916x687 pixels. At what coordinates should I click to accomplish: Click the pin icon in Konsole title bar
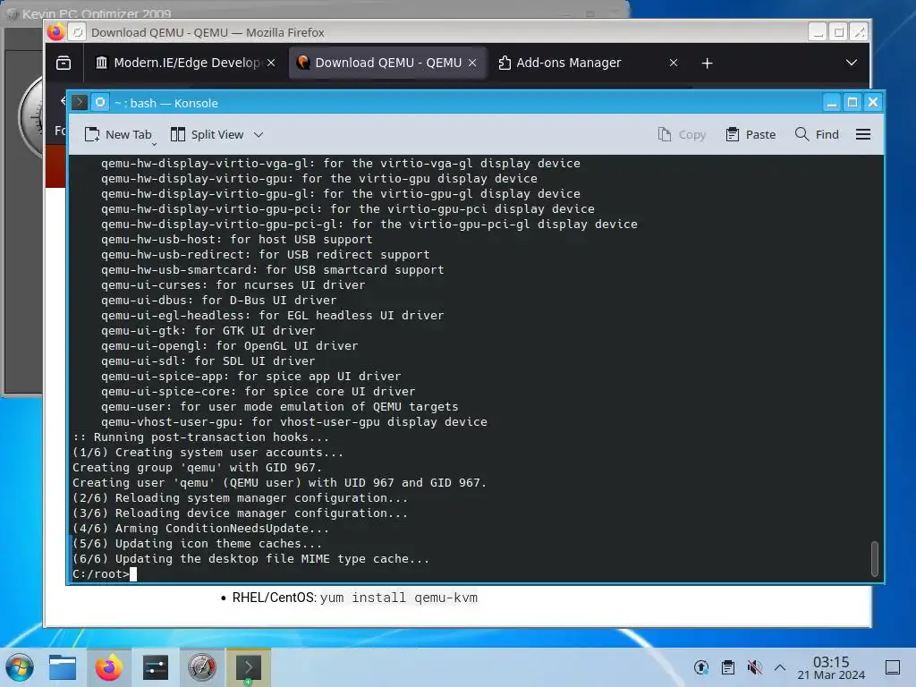(x=100, y=103)
